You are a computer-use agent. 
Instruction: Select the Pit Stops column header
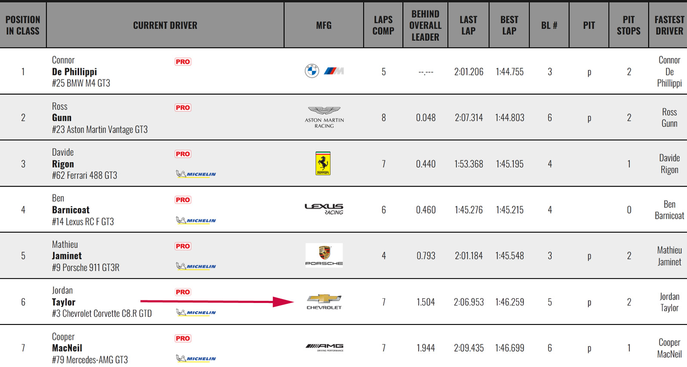[x=628, y=25]
